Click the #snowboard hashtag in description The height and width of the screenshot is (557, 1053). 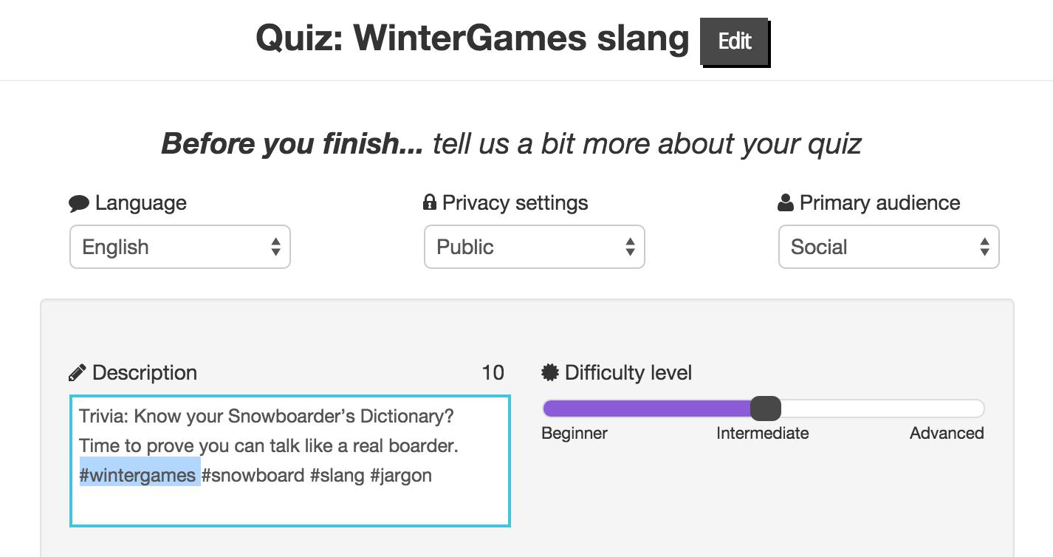pyautogui.click(x=253, y=475)
